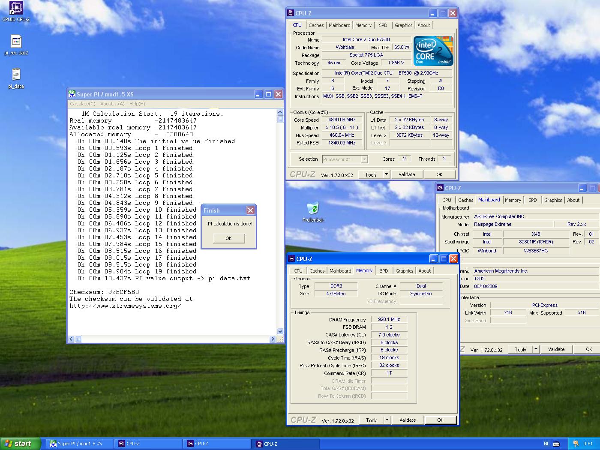This screenshot has width=600, height=450.
Task: Expand Tools dropdown arrow in CPU window
Action: tap(386, 174)
